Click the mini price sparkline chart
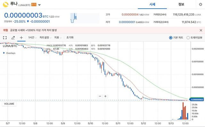This screenshot has height=127, width=205. point(85,18)
